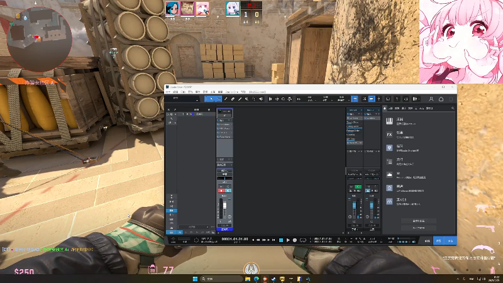Open Steam from the taskbar
The height and width of the screenshot is (283, 503).
click(274, 279)
